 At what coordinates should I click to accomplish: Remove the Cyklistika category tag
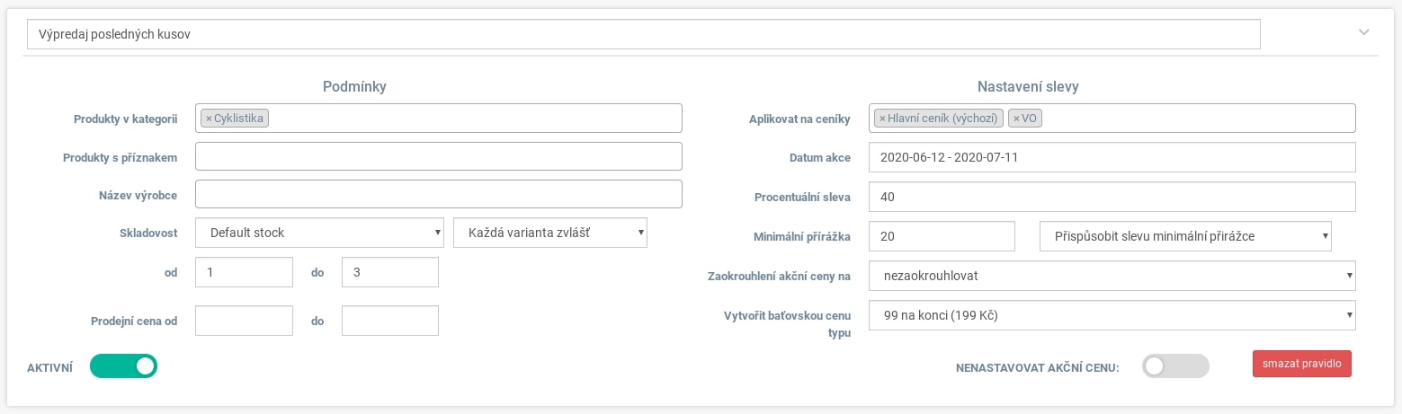point(209,119)
